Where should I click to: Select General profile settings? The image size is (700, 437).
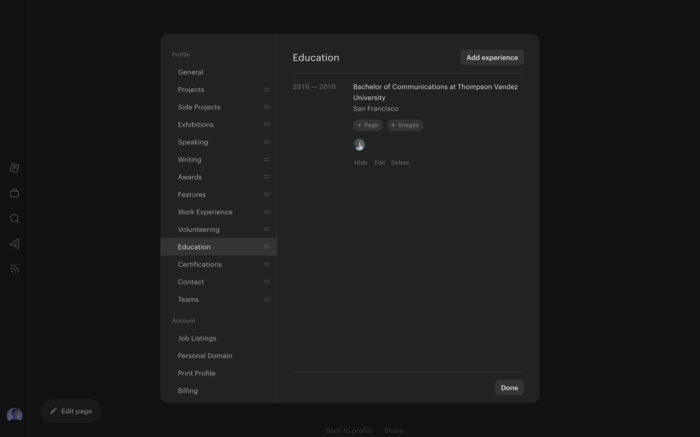point(190,72)
